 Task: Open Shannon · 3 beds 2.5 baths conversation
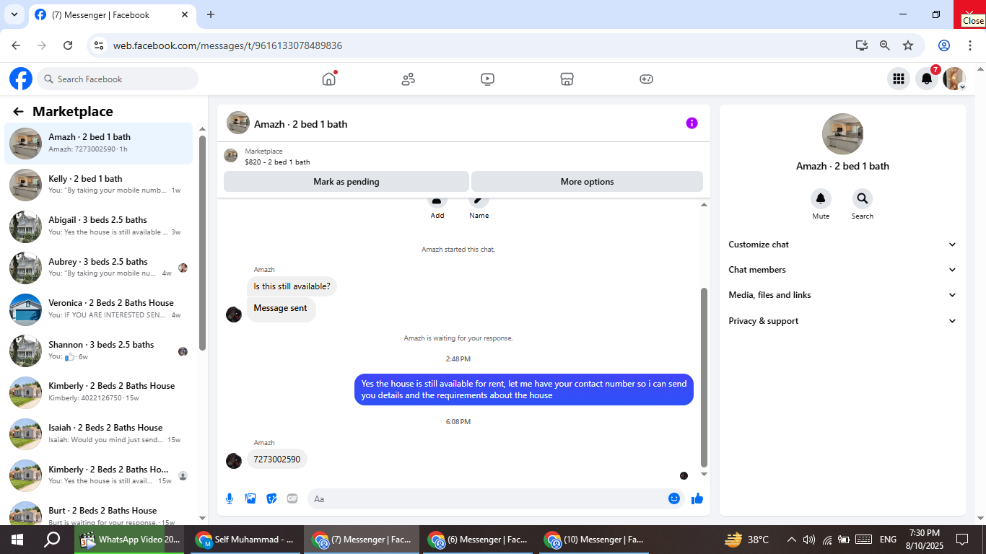pyautogui.click(x=99, y=351)
